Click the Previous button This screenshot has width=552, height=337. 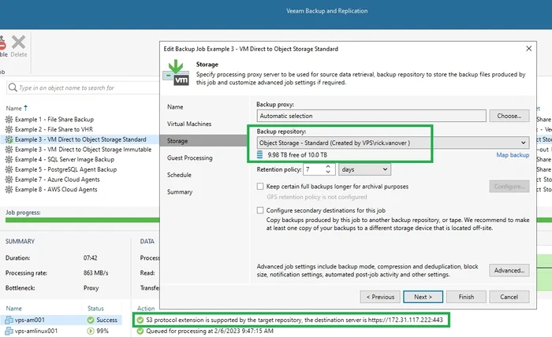[x=380, y=297]
